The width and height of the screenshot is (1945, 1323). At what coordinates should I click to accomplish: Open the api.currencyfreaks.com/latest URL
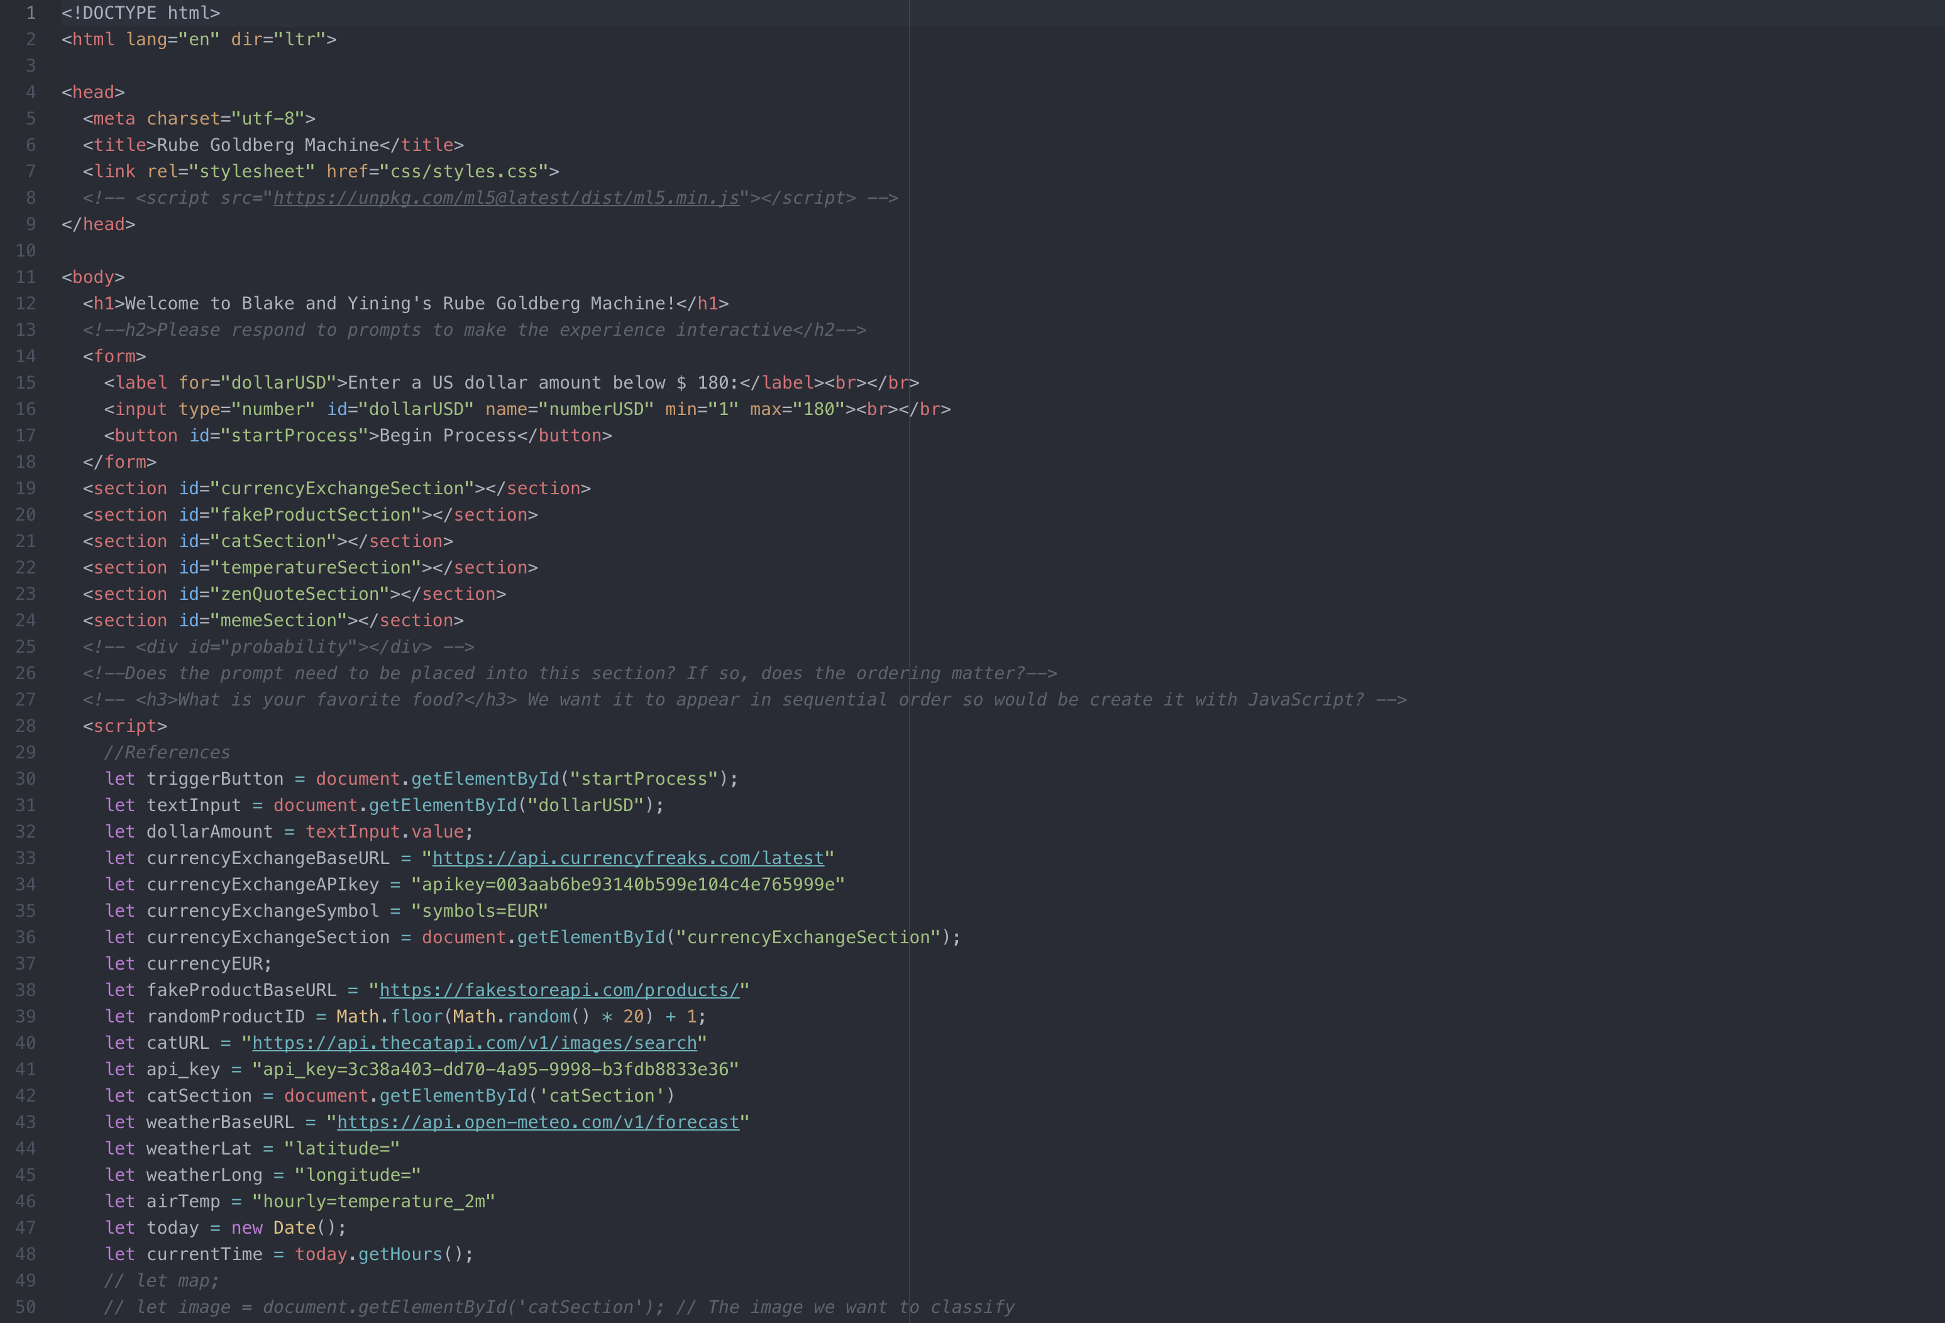(x=627, y=858)
